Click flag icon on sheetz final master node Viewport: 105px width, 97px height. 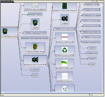[46, 65]
